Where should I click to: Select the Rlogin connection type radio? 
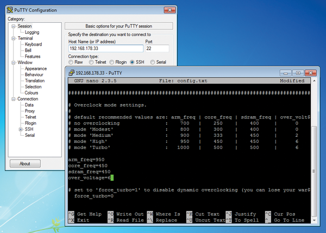pos(111,62)
